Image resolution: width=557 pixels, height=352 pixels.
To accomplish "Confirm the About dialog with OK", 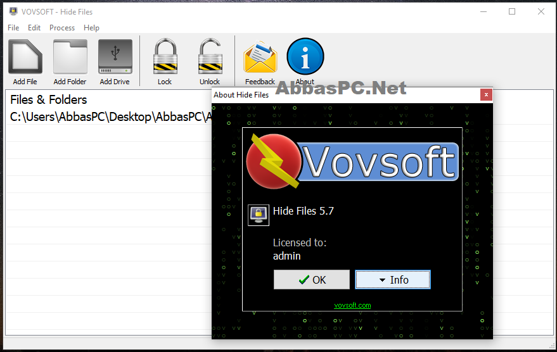I will pos(312,280).
